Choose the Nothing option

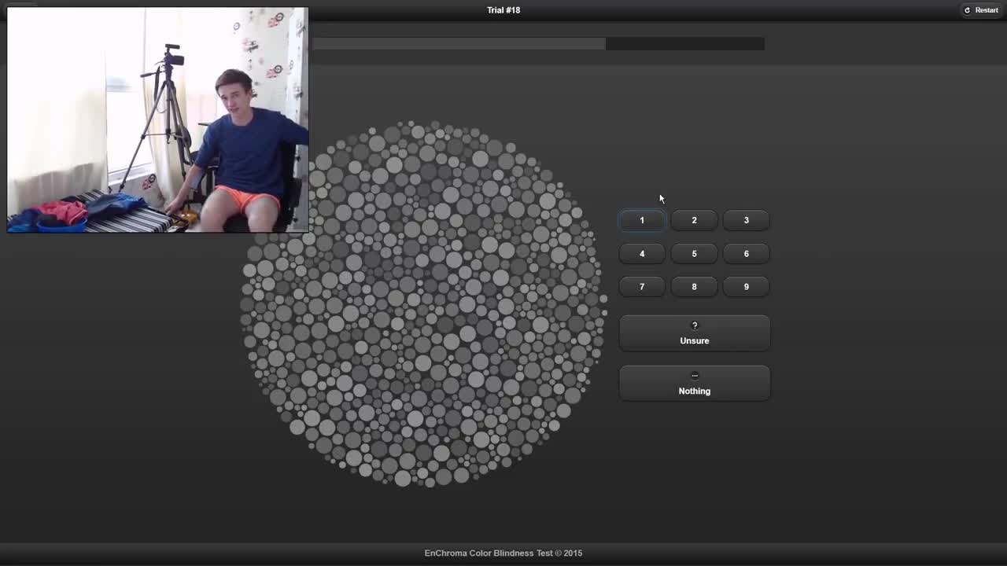[694, 384]
